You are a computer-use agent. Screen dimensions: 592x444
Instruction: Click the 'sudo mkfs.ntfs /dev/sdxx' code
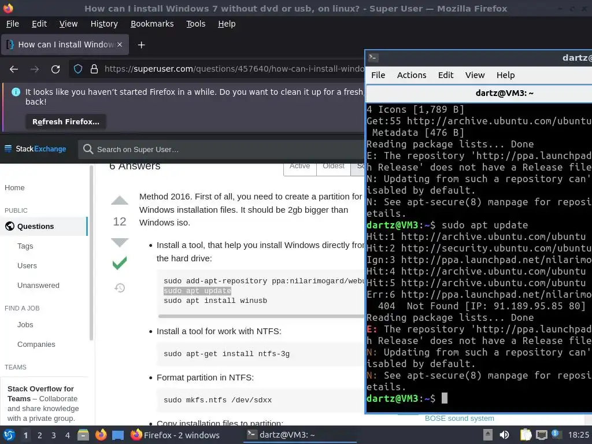pos(217,400)
